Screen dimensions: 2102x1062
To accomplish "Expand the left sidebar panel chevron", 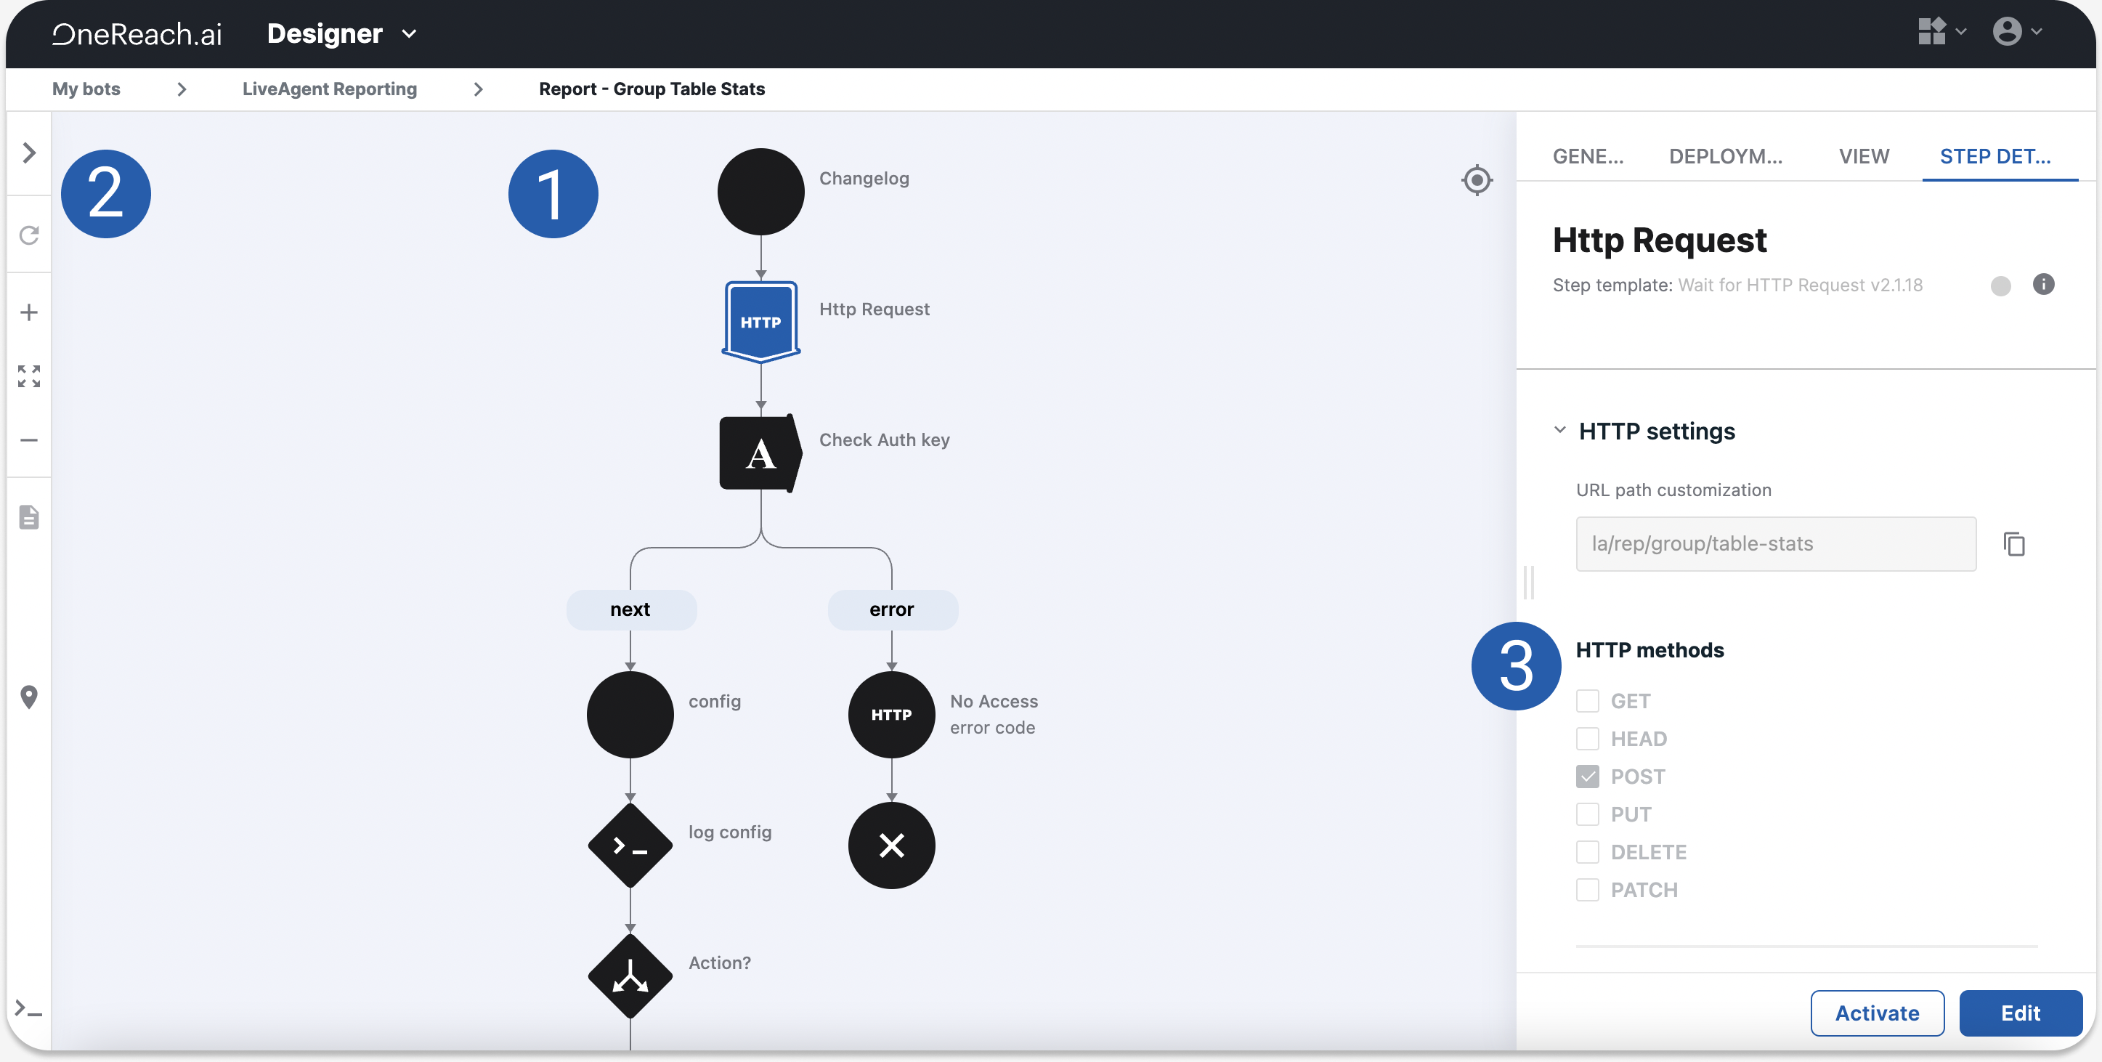I will tap(29, 153).
